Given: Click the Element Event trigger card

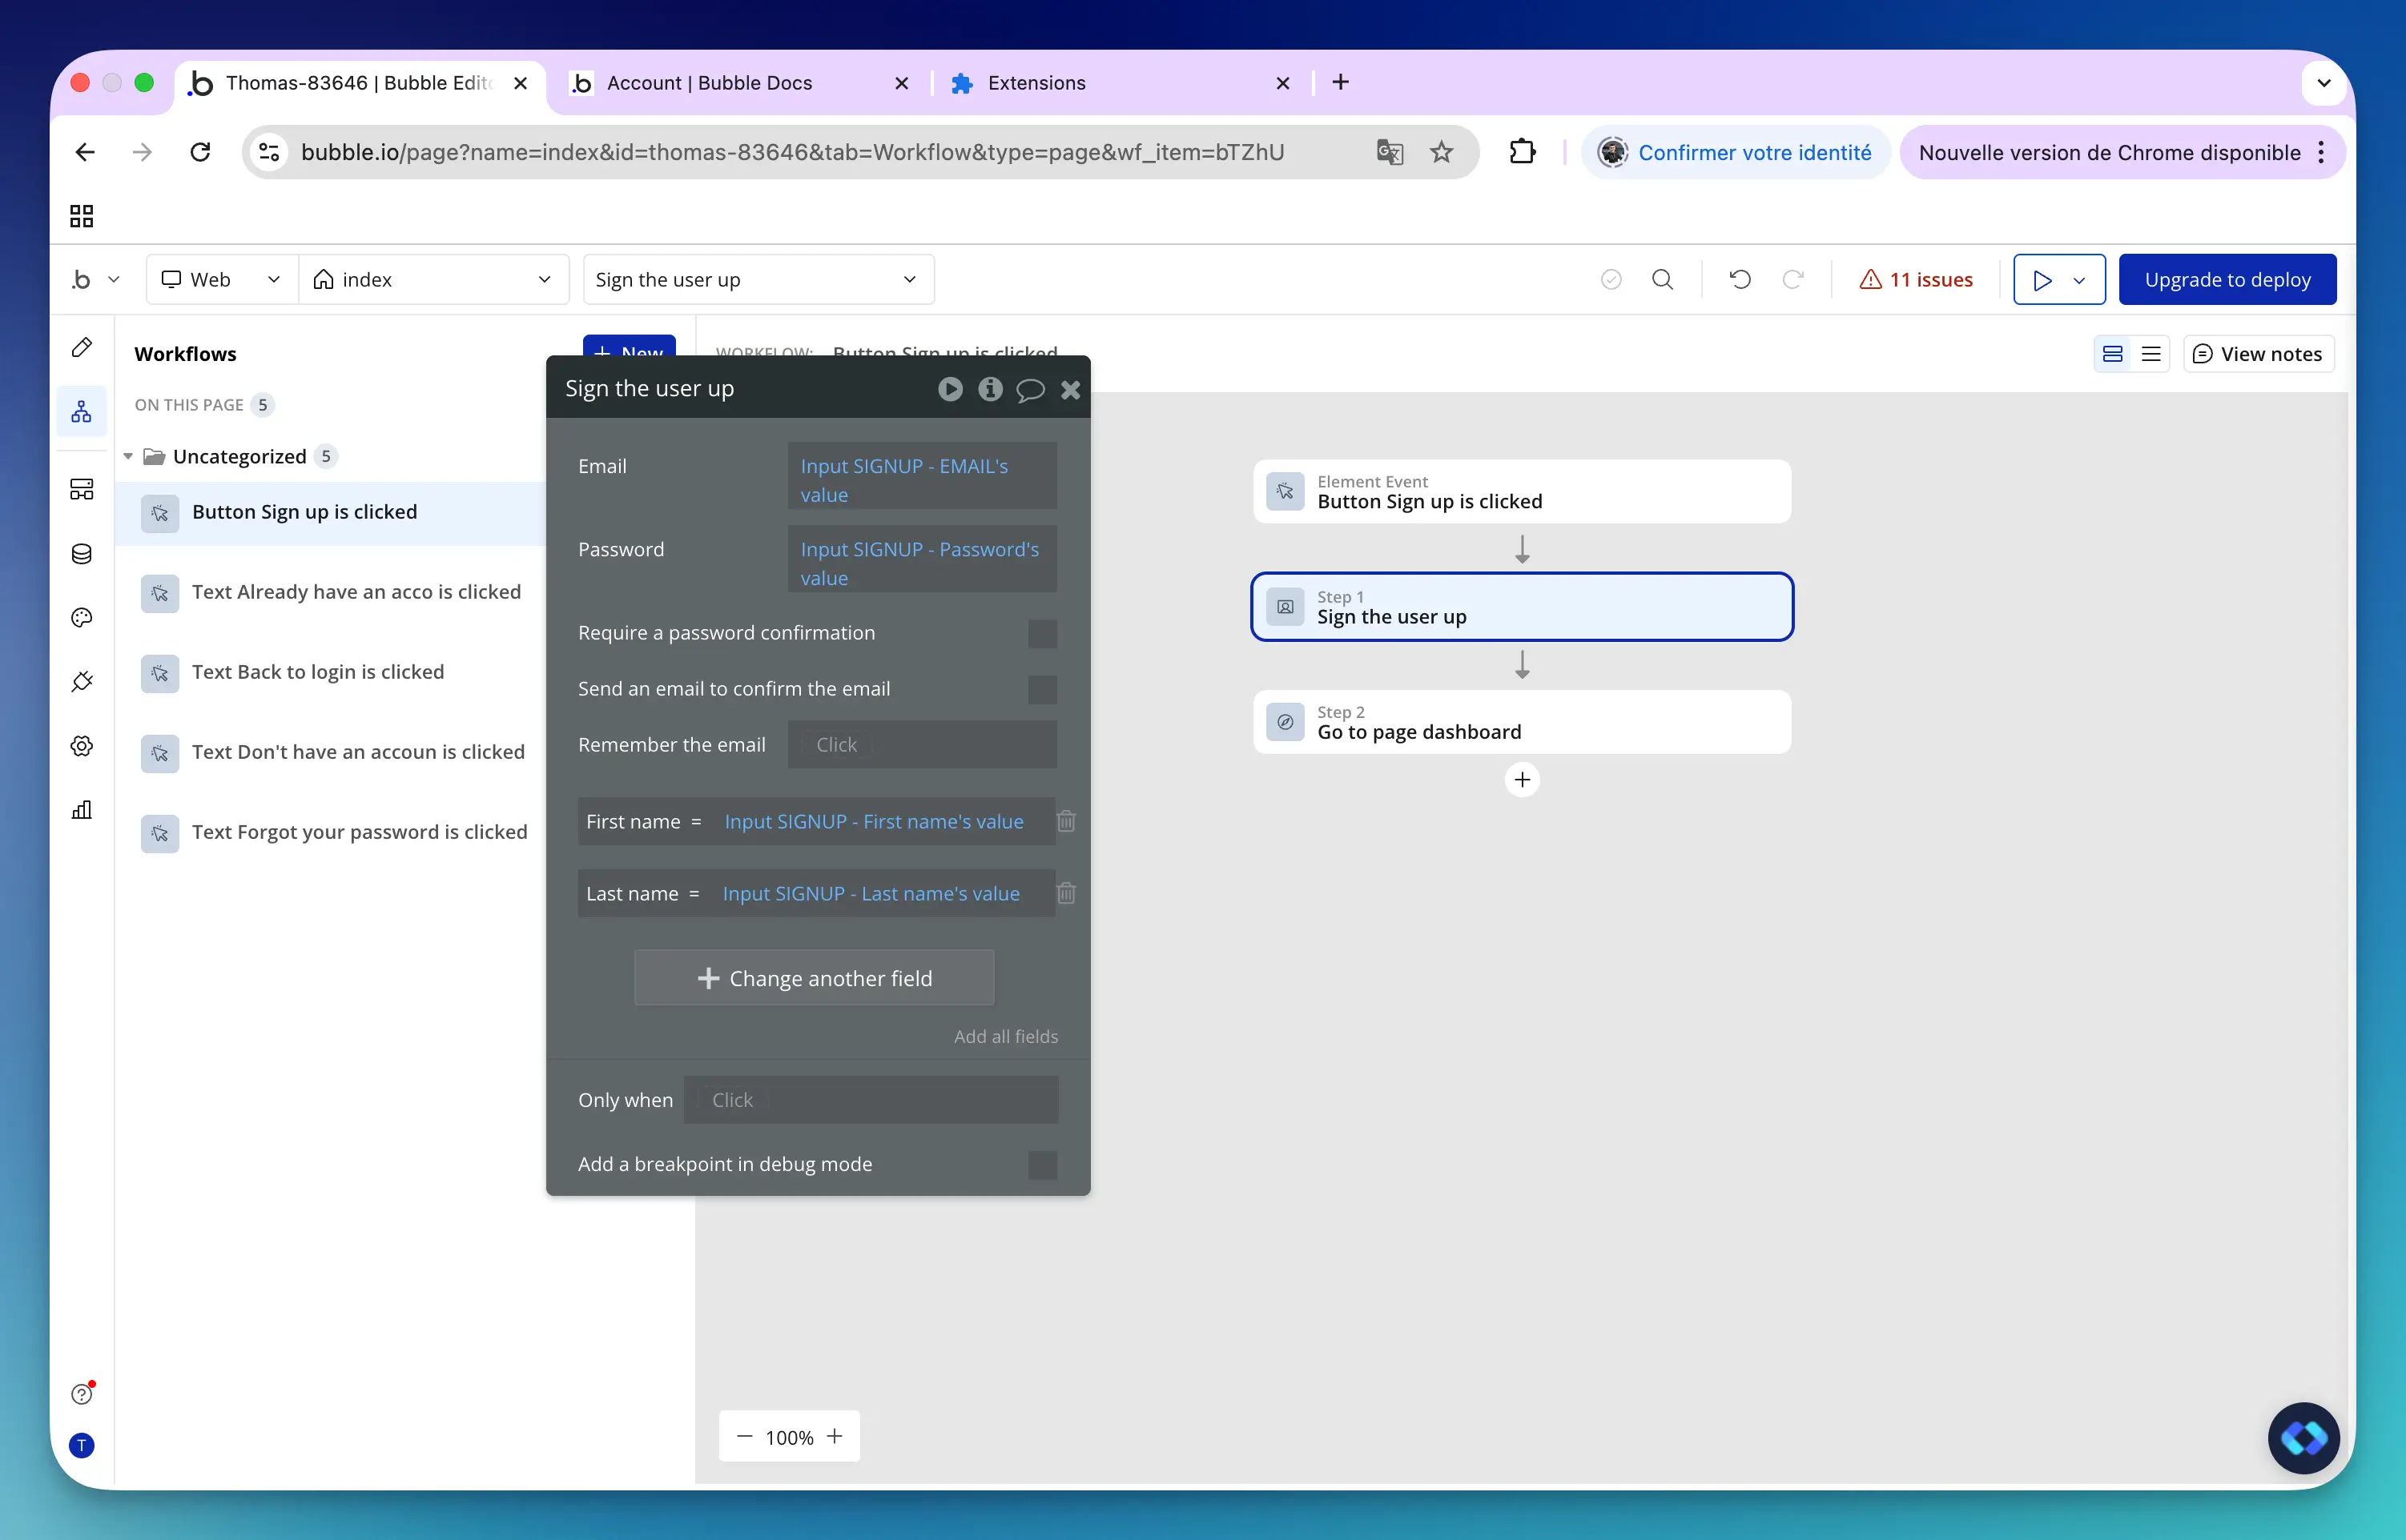Looking at the screenshot, I should pos(1522,492).
